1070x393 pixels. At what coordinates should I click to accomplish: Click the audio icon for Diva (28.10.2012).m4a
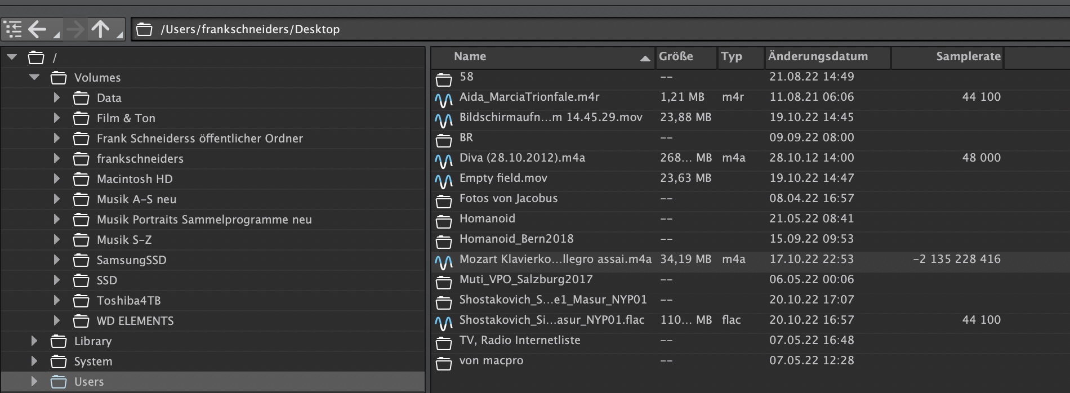pyautogui.click(x=444, y=161)
